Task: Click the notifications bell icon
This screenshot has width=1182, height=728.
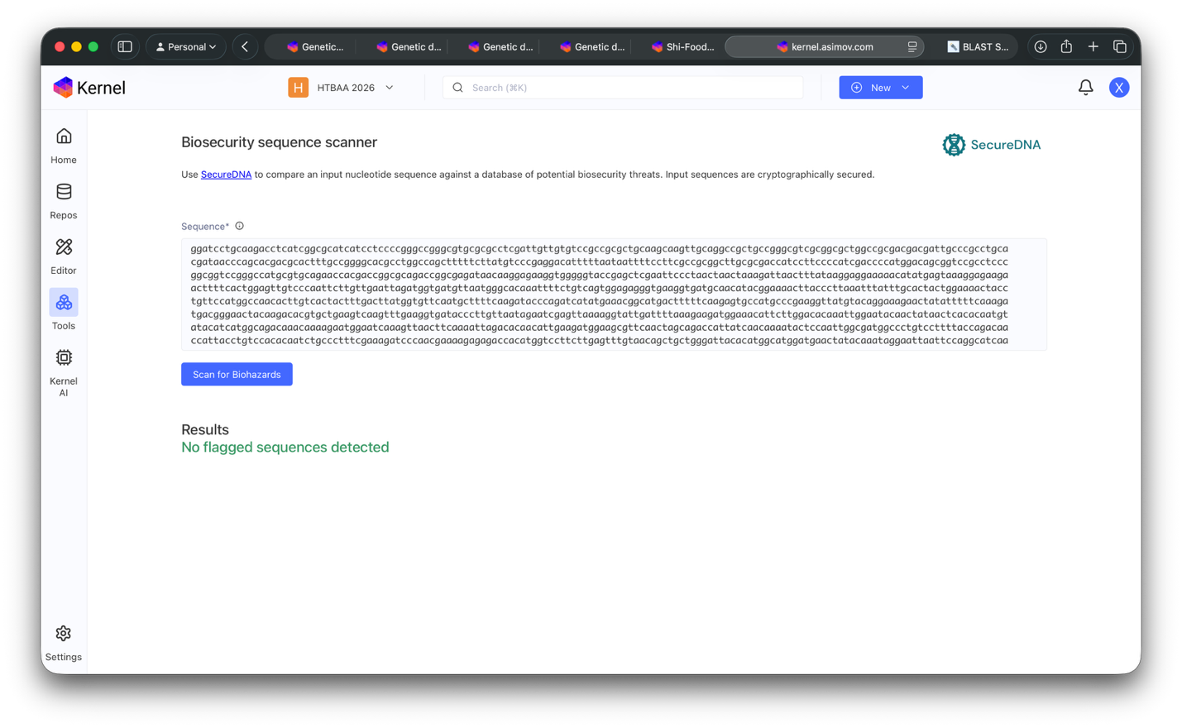Action: 1085,88
